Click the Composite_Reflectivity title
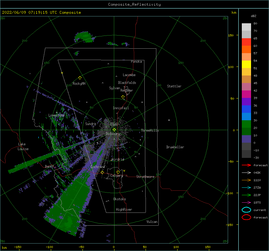The width and height of the screenshot is (269, 251). click(x=134, y=4)
